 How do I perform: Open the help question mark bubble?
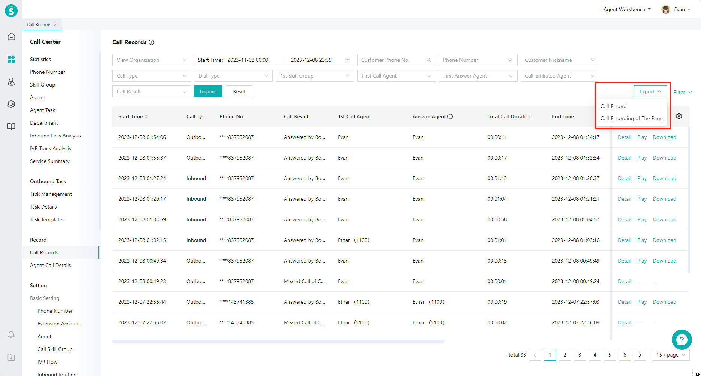pos(682,340)
